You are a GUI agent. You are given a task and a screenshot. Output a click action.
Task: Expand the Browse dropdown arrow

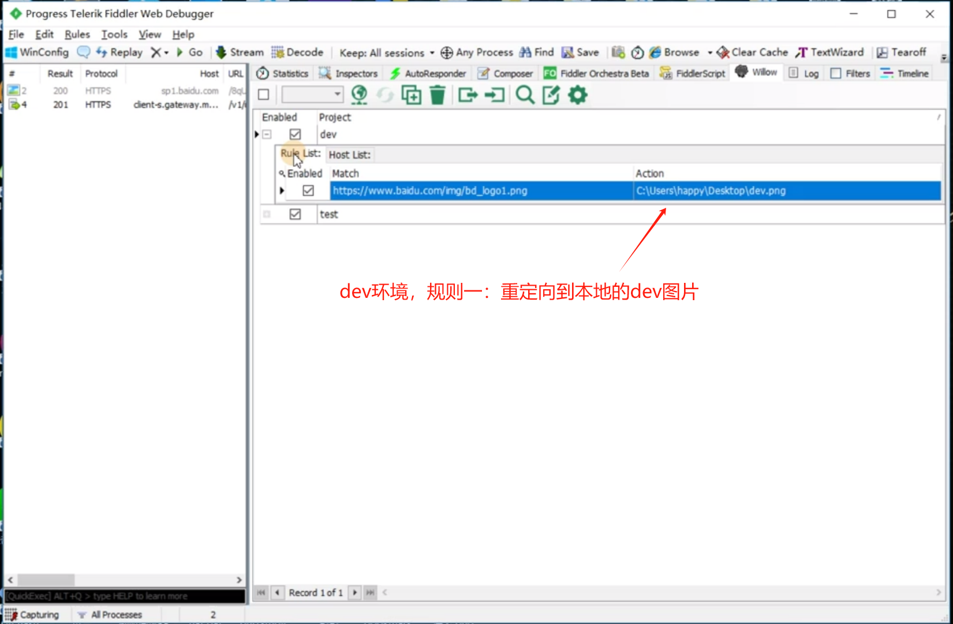[709, 53]
